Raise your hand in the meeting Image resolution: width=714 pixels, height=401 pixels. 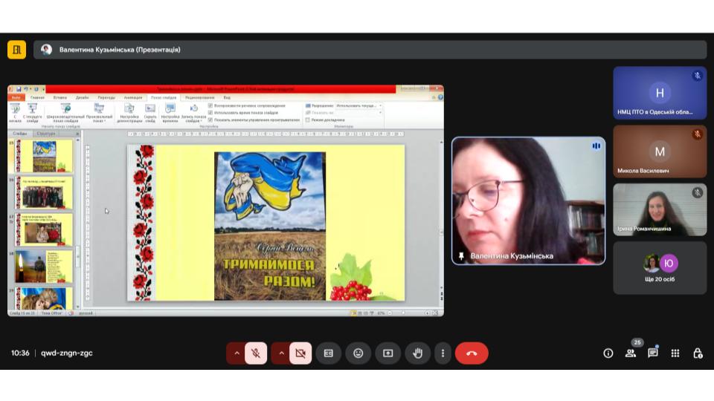[417, 353]
